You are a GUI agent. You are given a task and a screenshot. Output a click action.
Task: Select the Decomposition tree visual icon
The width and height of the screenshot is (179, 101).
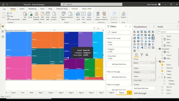pyautogui.click(x=142, y=47)
